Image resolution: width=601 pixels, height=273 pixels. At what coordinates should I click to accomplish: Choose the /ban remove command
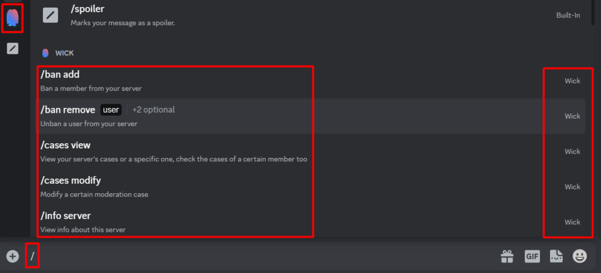pos(310,116)
